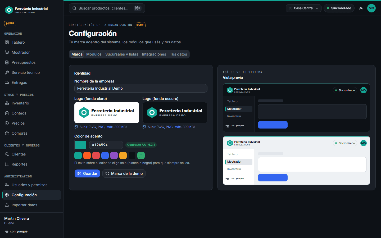Viewport: 381px width, 238px height.
Task: Open Inventario in sidebar
Action: [x=31, y=103]
